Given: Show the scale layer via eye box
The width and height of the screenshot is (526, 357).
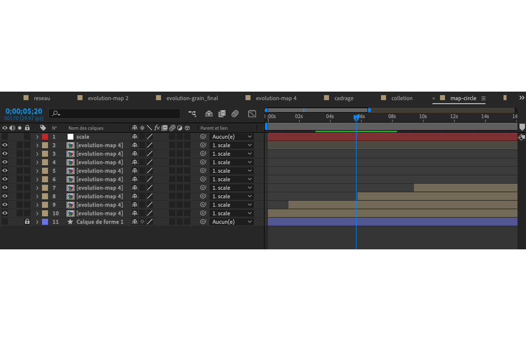Looking at the screenshot, I should point(5,137).
